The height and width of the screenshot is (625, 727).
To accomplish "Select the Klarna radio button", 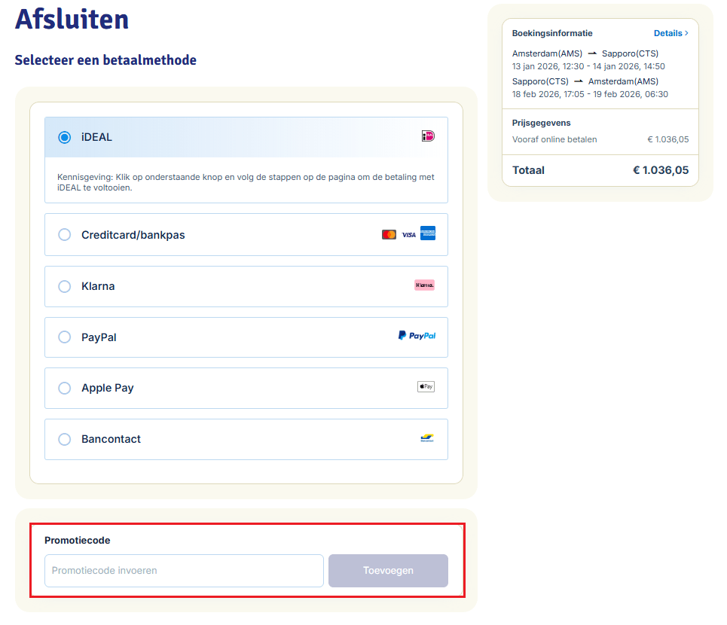I will 64,285.
